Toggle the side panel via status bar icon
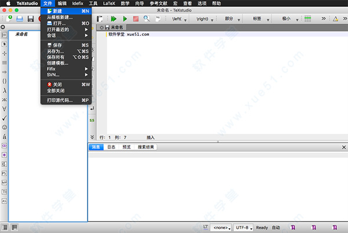 pos(5,227)
